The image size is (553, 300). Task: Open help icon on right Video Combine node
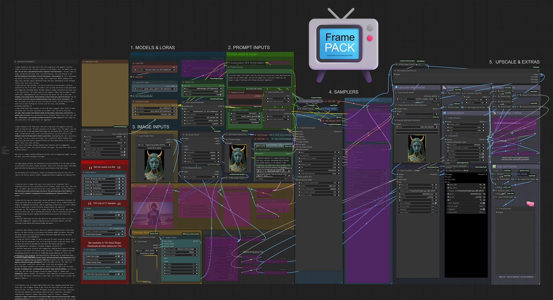tap(486, 171)
